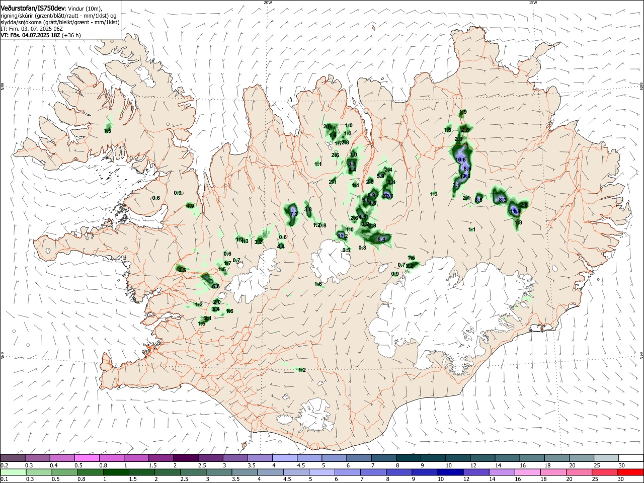644x483 pixels.
Task: Click the 5.3 precipitation value in the north
Action: (x=352, y=164)
